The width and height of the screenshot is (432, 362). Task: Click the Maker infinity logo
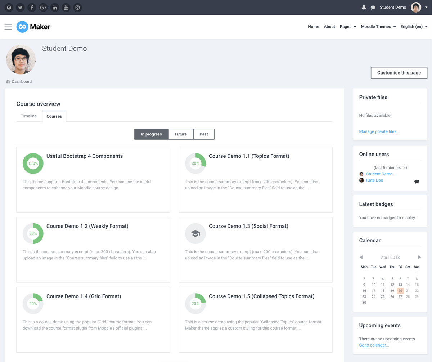coord(22,26)
